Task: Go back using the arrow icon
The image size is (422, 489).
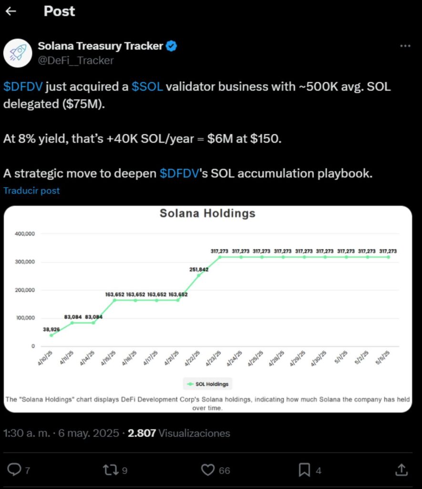Action: tap(11, 11)
